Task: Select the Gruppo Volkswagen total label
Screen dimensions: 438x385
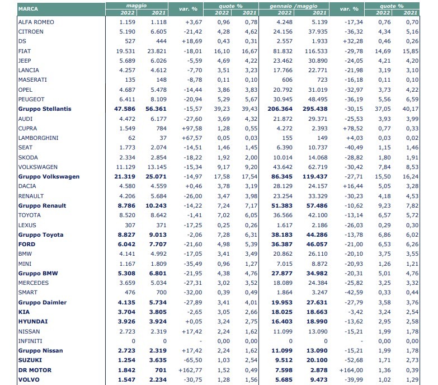Action: click(x=49, y=176)
